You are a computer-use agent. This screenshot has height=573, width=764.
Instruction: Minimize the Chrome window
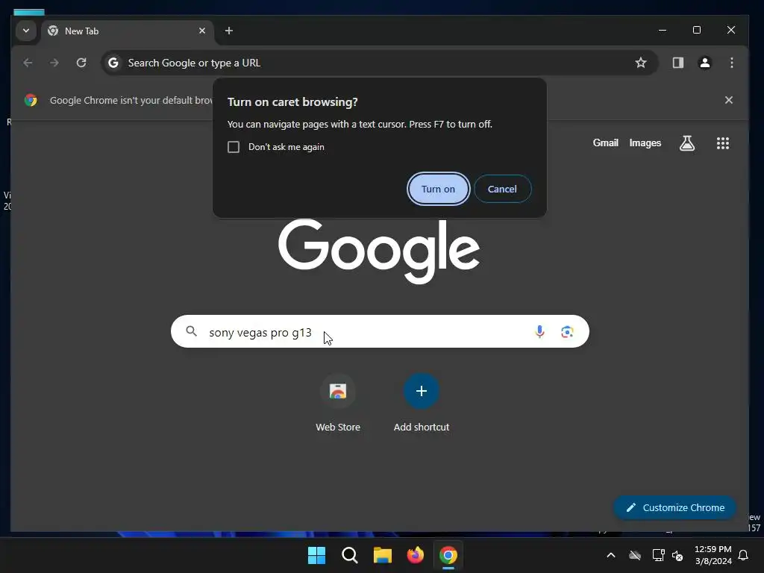(x=663, y=30)
